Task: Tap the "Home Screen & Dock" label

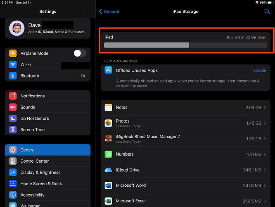Action: [x=41, y=184]
